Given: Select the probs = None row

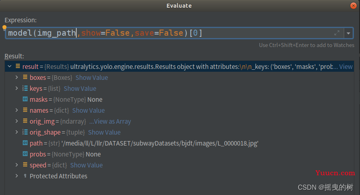Looking at the screenshot, I should coord(179,154).
